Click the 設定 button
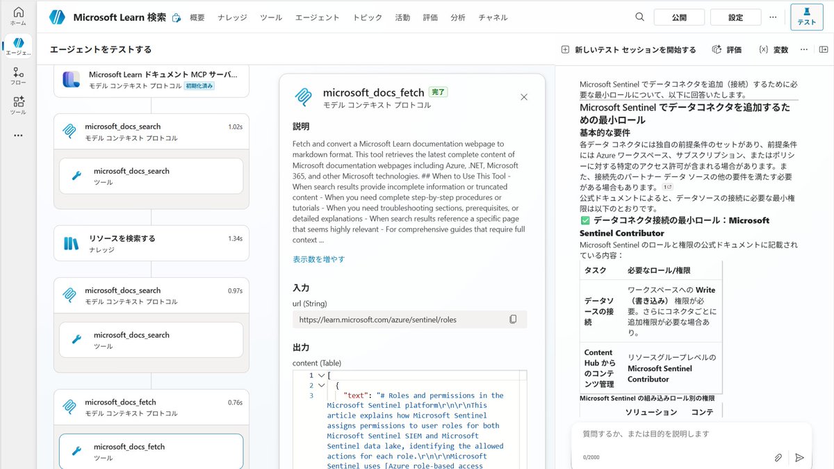This screenshot has width=834, height=469. pyautogui.click(x=735, y=17)
